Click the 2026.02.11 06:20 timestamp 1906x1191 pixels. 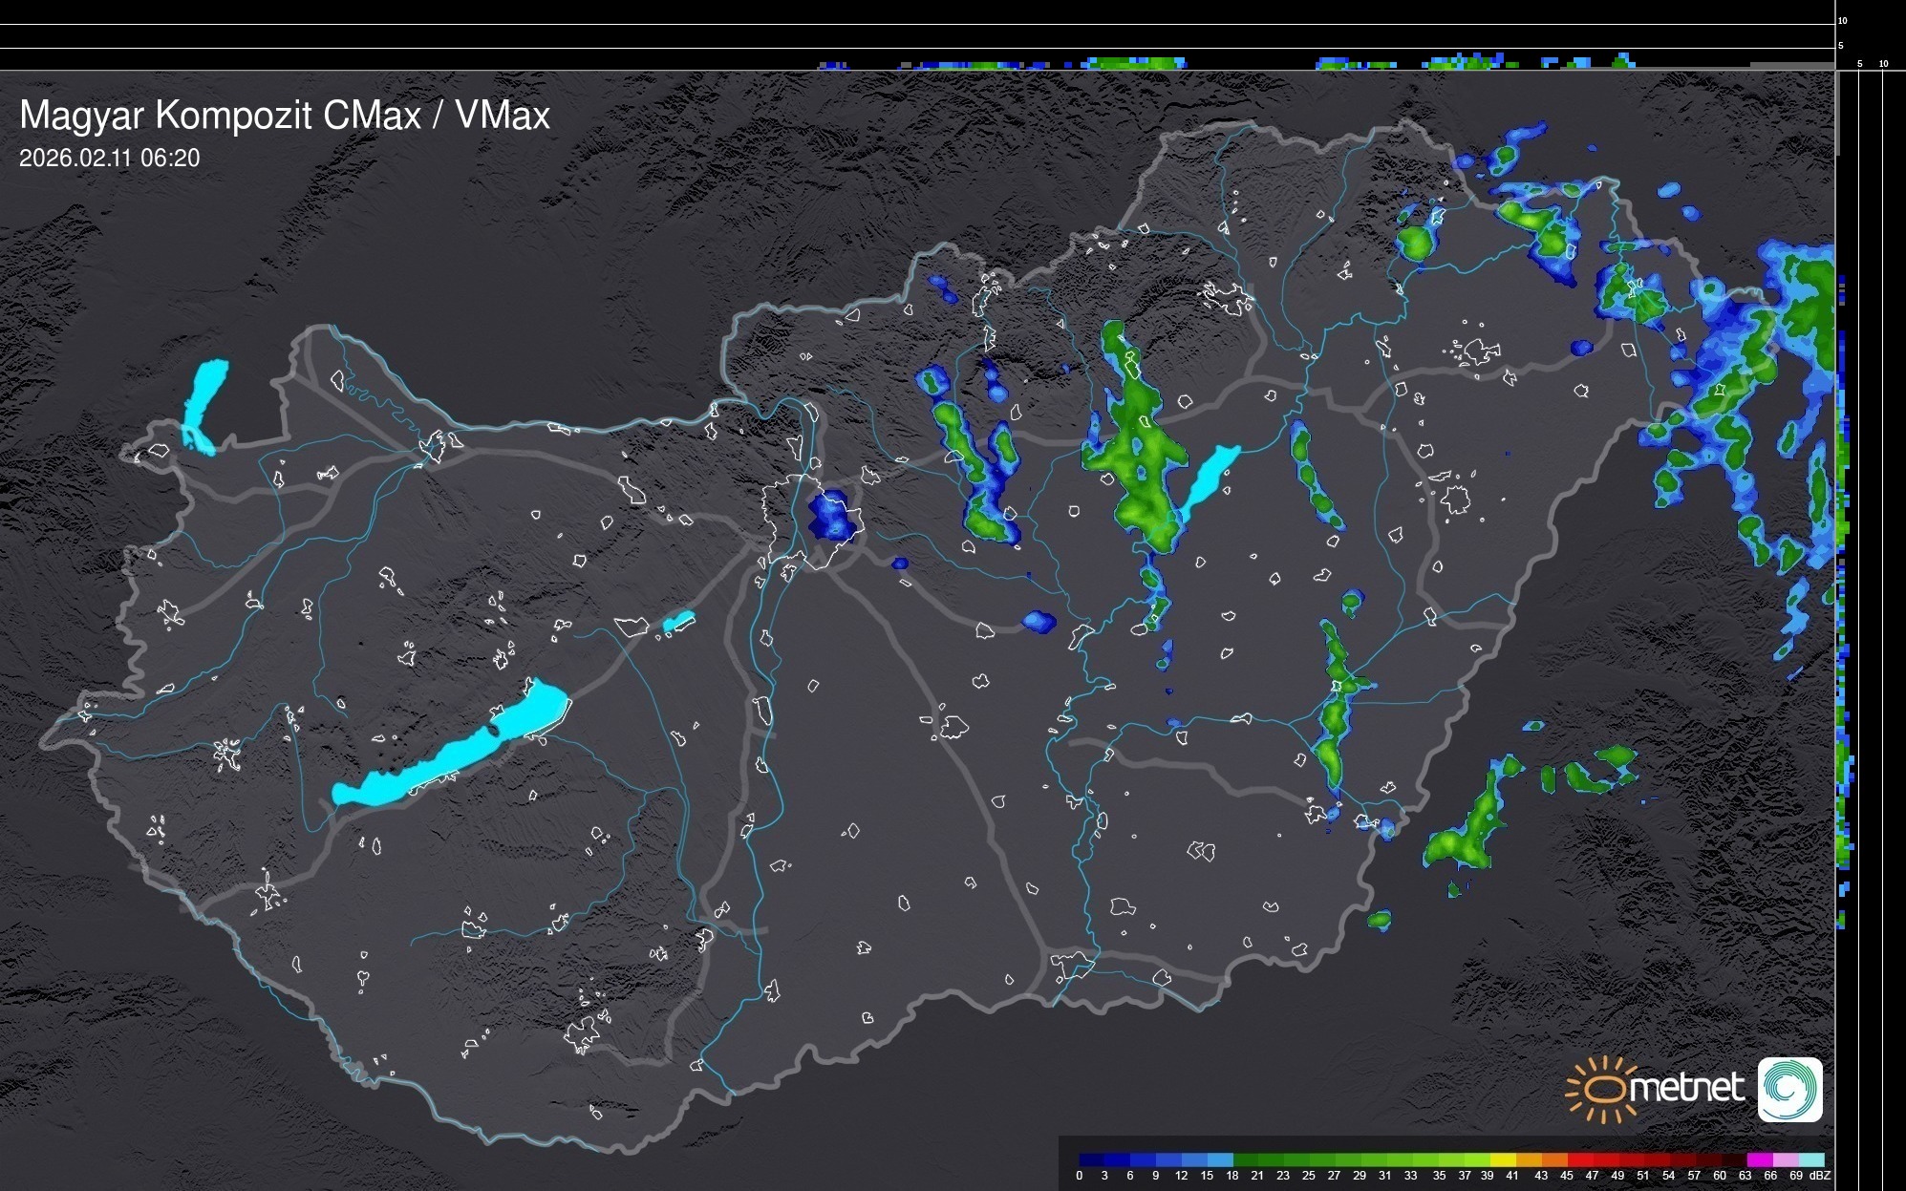click(x=109, y=159)
